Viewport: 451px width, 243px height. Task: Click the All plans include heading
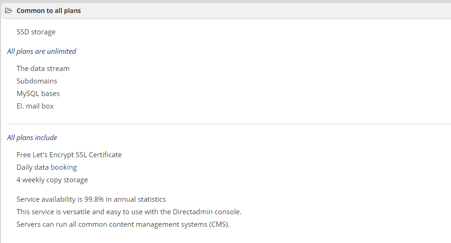pyautogui.click(x=32, y=138)
